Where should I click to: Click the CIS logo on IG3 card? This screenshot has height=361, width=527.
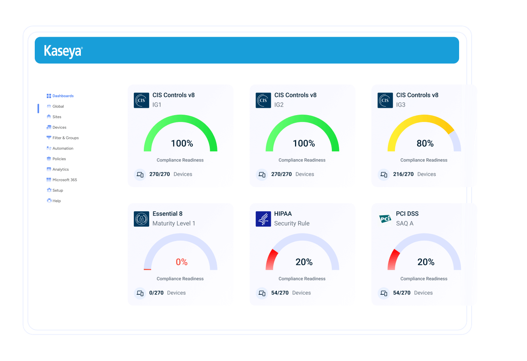tap(385, 100)
